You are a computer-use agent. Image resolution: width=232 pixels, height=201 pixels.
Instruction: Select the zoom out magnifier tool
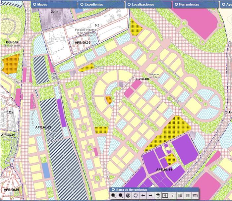click(x=121, y=195)
